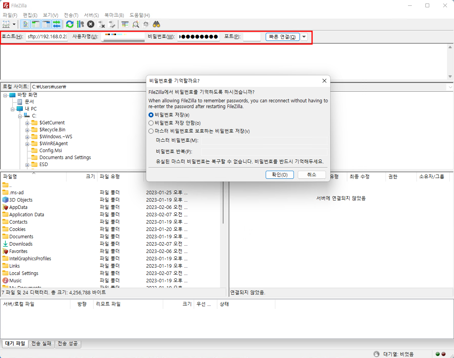Screen dimensions: 454x358
Task: Toggle the message log display icon
Action: [26, 24]
